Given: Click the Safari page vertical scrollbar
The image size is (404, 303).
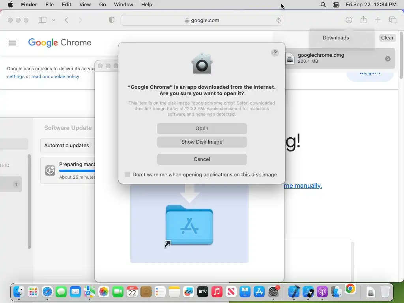Looking at the screenshot, I should tap(401, 55).
